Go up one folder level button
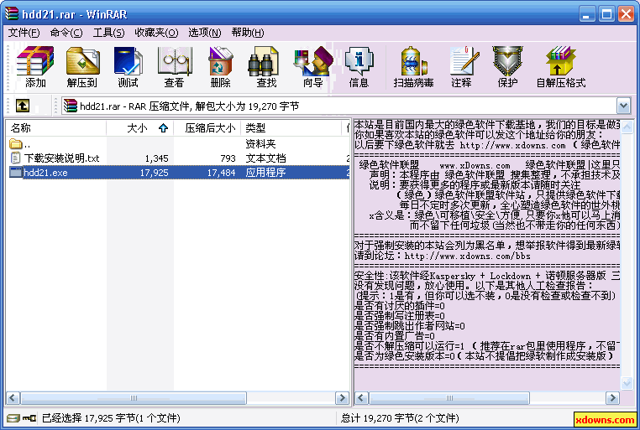The width and height of the screenshot is (640, 430). click(23, 106)
